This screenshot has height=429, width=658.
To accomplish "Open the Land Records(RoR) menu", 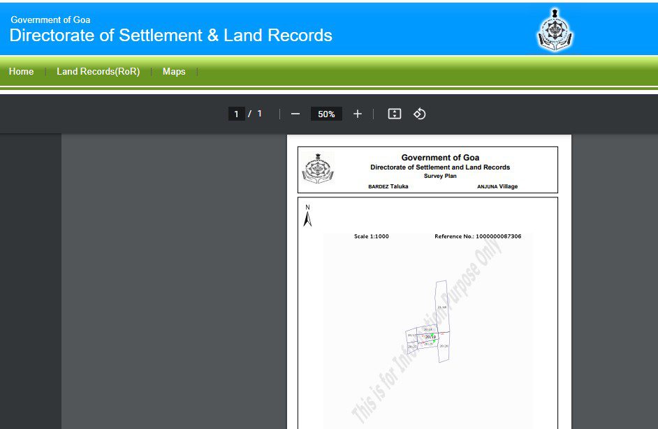I will coord(98,71).
